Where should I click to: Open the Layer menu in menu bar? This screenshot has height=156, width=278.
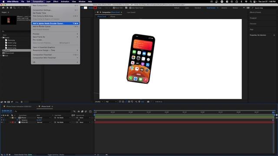click(x=48, y=2)
